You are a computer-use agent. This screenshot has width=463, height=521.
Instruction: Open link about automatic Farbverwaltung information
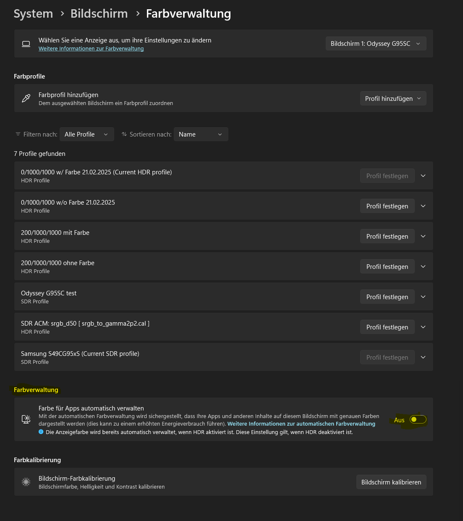click(301, 424)
